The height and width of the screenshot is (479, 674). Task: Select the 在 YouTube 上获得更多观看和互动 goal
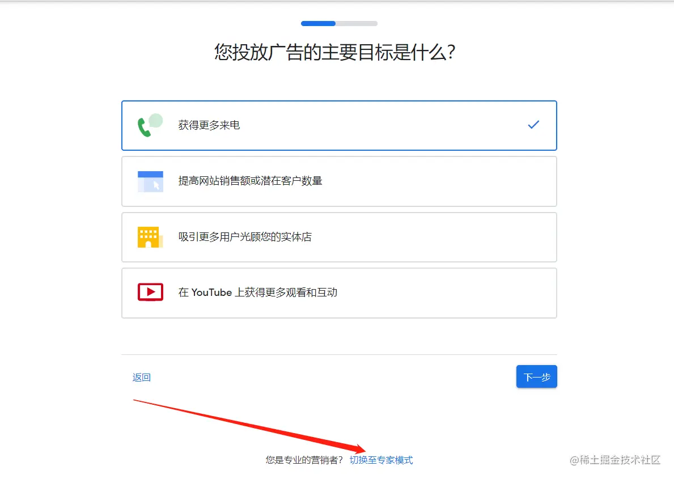click(x=339, y=293)
